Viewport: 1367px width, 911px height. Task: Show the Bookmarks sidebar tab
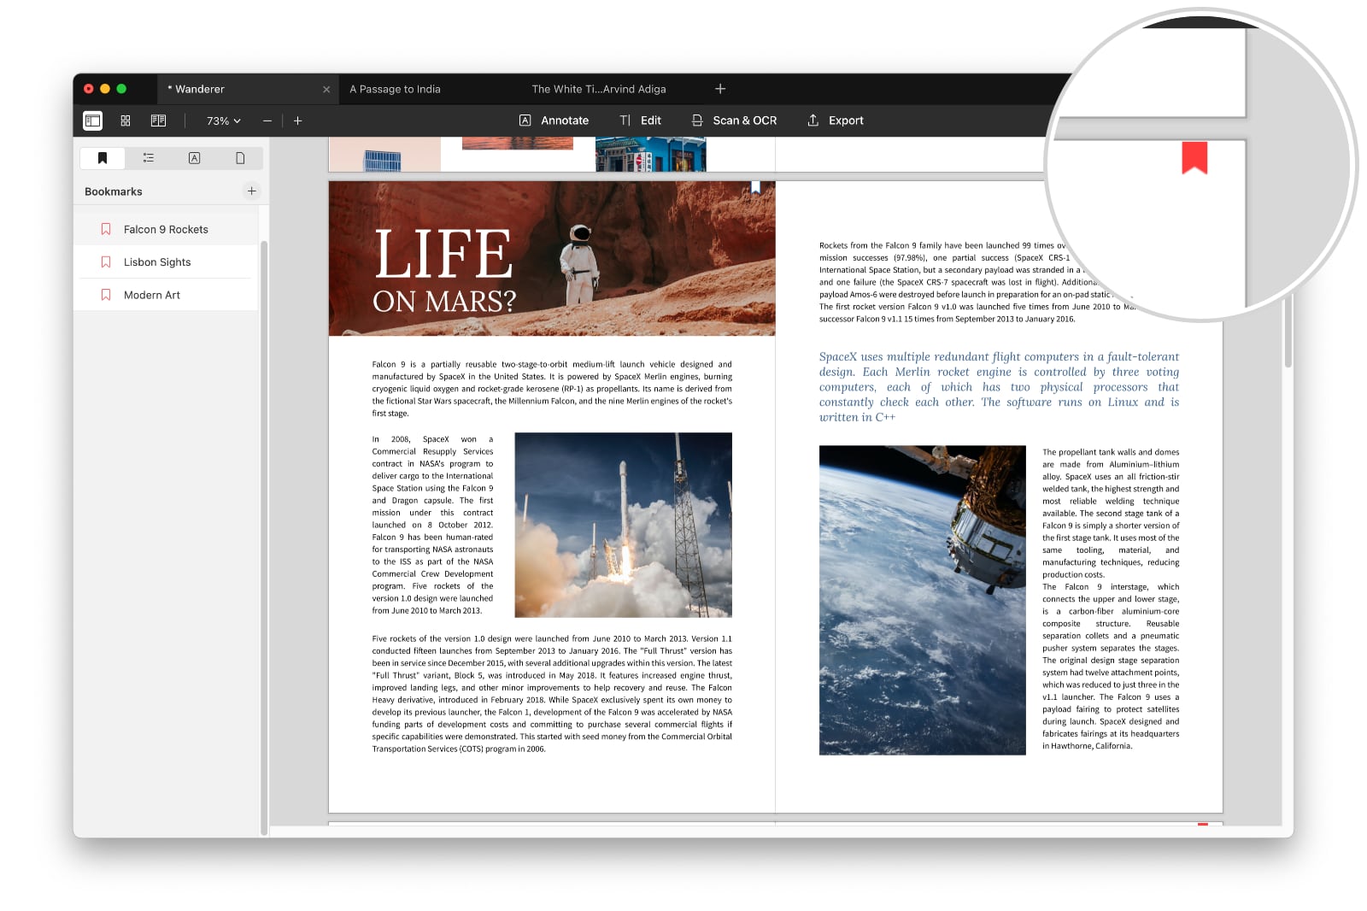(103, 158)
